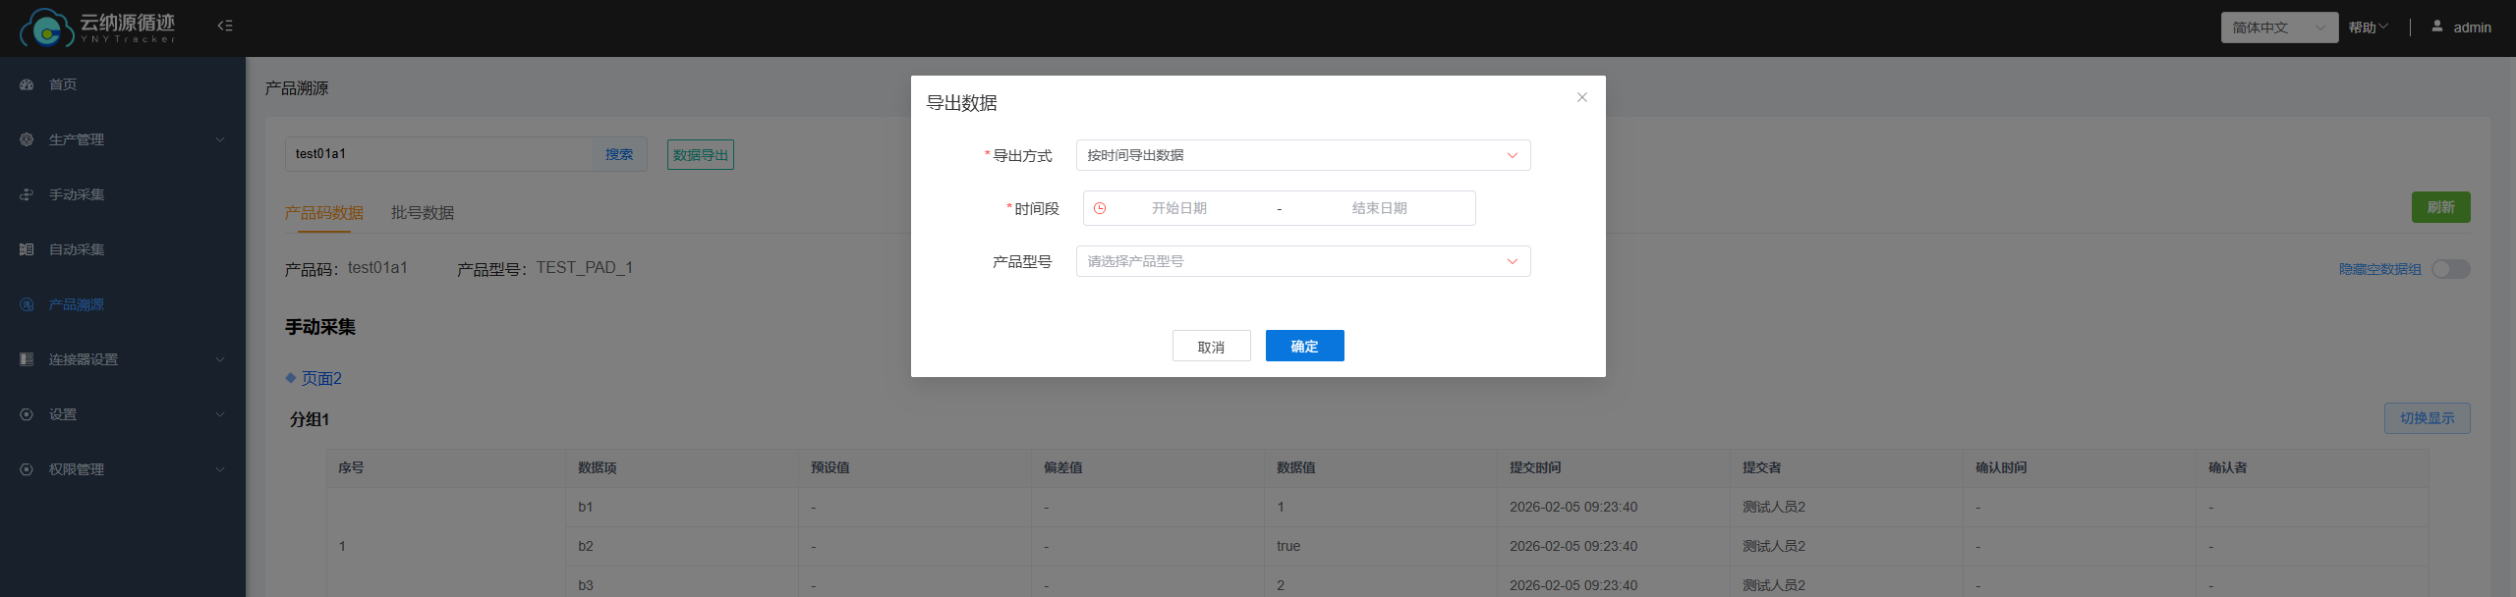Collapse the sidebar using the fold icon
The height and width of the screenshot is (597, 2516).
[225, 26]
